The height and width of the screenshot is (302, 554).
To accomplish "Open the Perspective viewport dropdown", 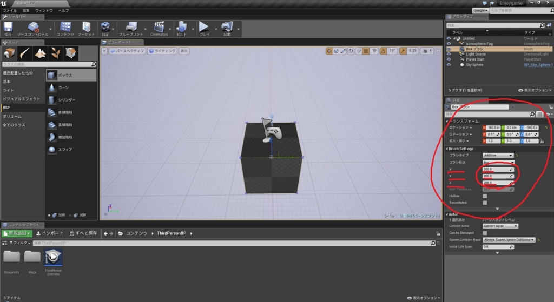I will (x=127, y=51).
